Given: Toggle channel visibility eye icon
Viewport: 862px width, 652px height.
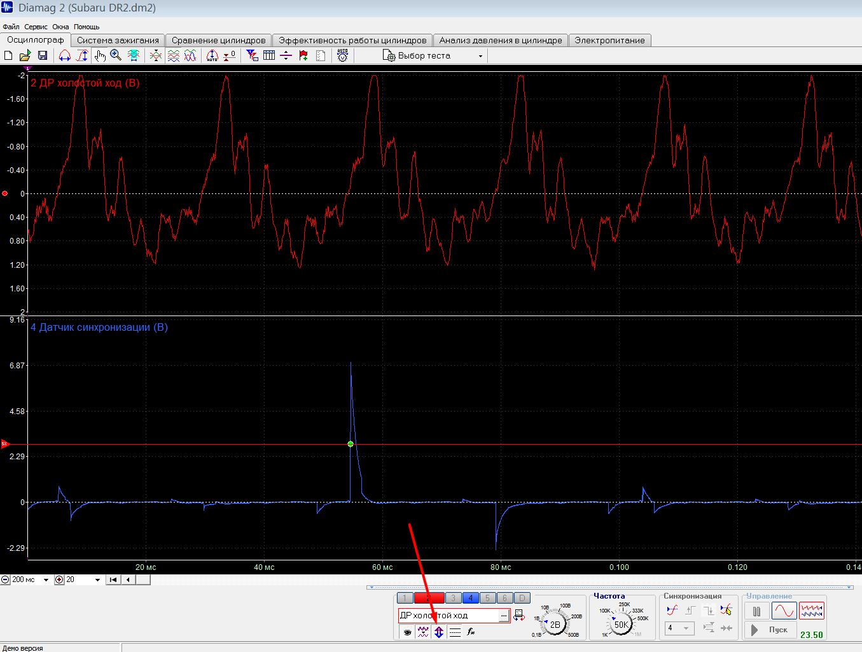Looking at the screenshot, I should point(407,632).
